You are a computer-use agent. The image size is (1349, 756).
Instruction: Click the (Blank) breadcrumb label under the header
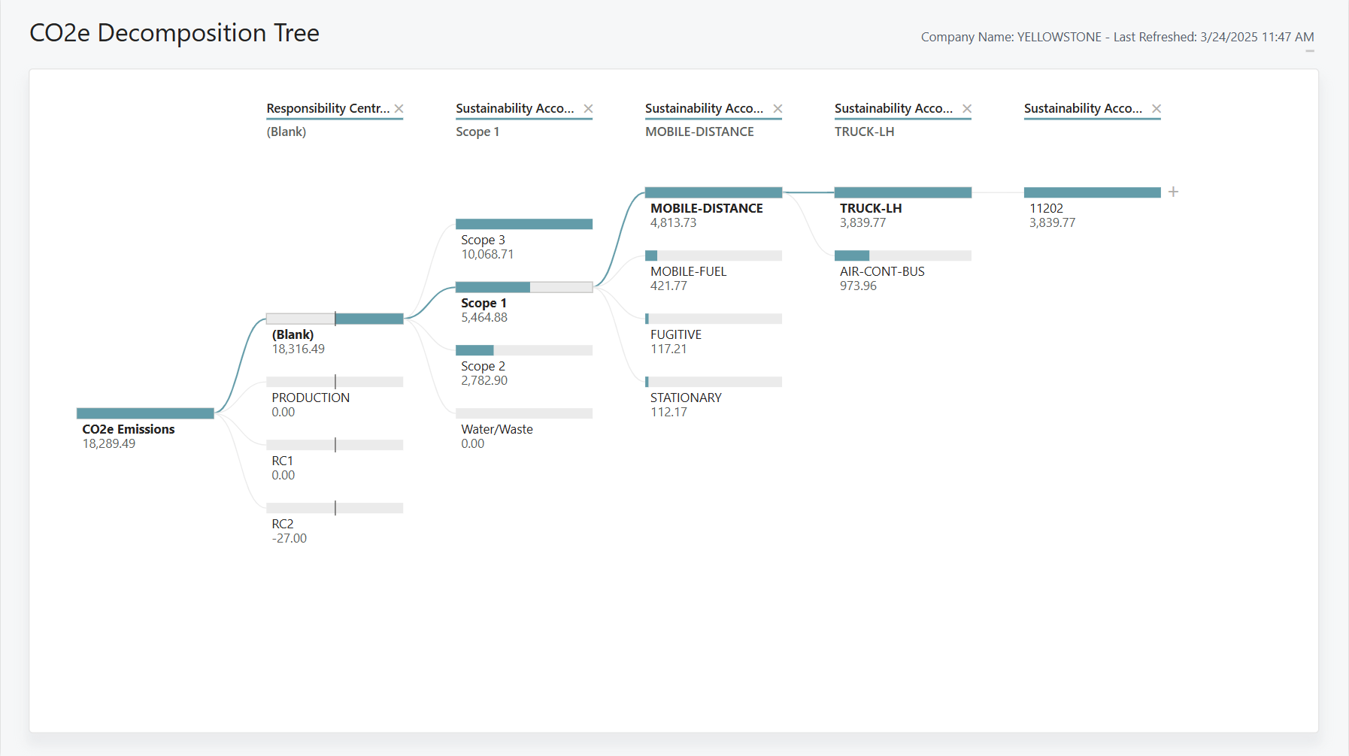[x=286, y=132]
